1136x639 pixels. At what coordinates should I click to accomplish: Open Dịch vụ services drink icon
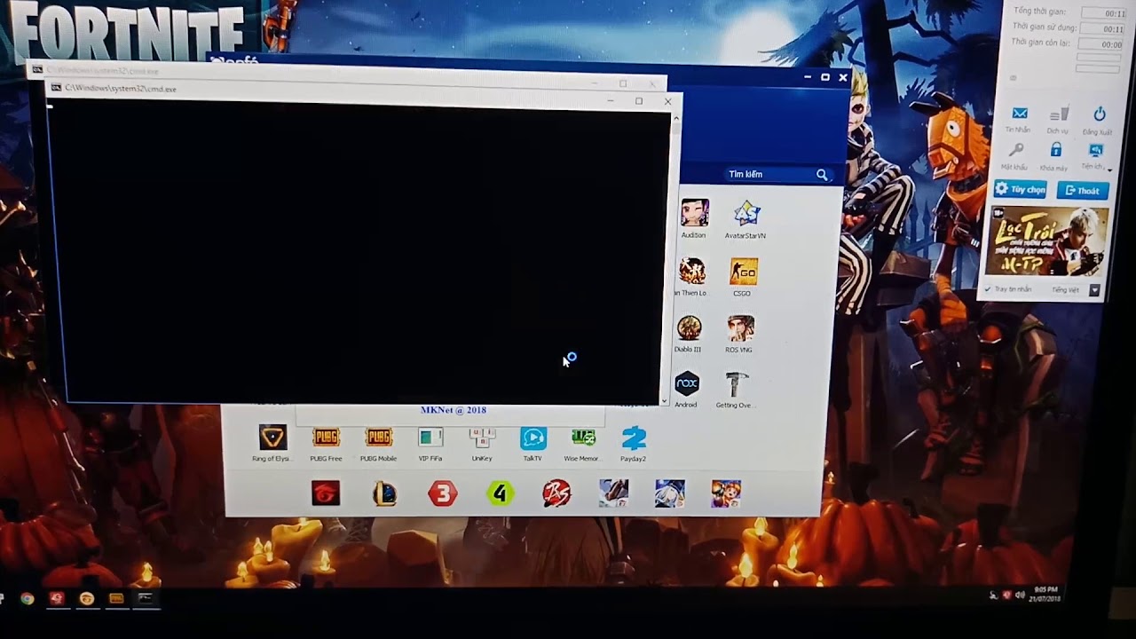tap(1059, 114)
